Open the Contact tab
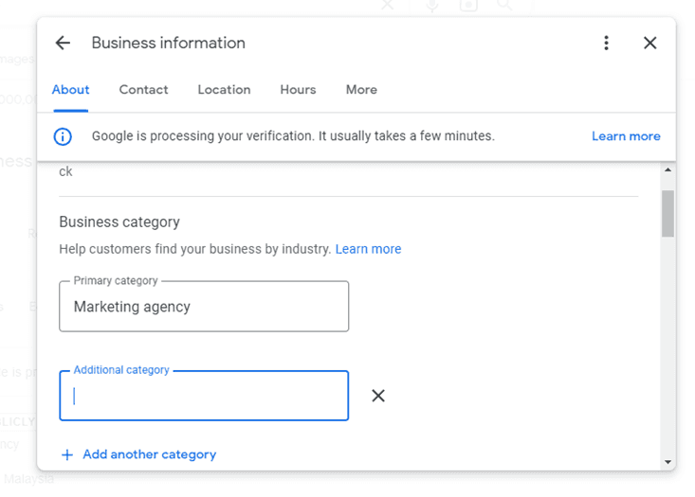 point(143,90)
